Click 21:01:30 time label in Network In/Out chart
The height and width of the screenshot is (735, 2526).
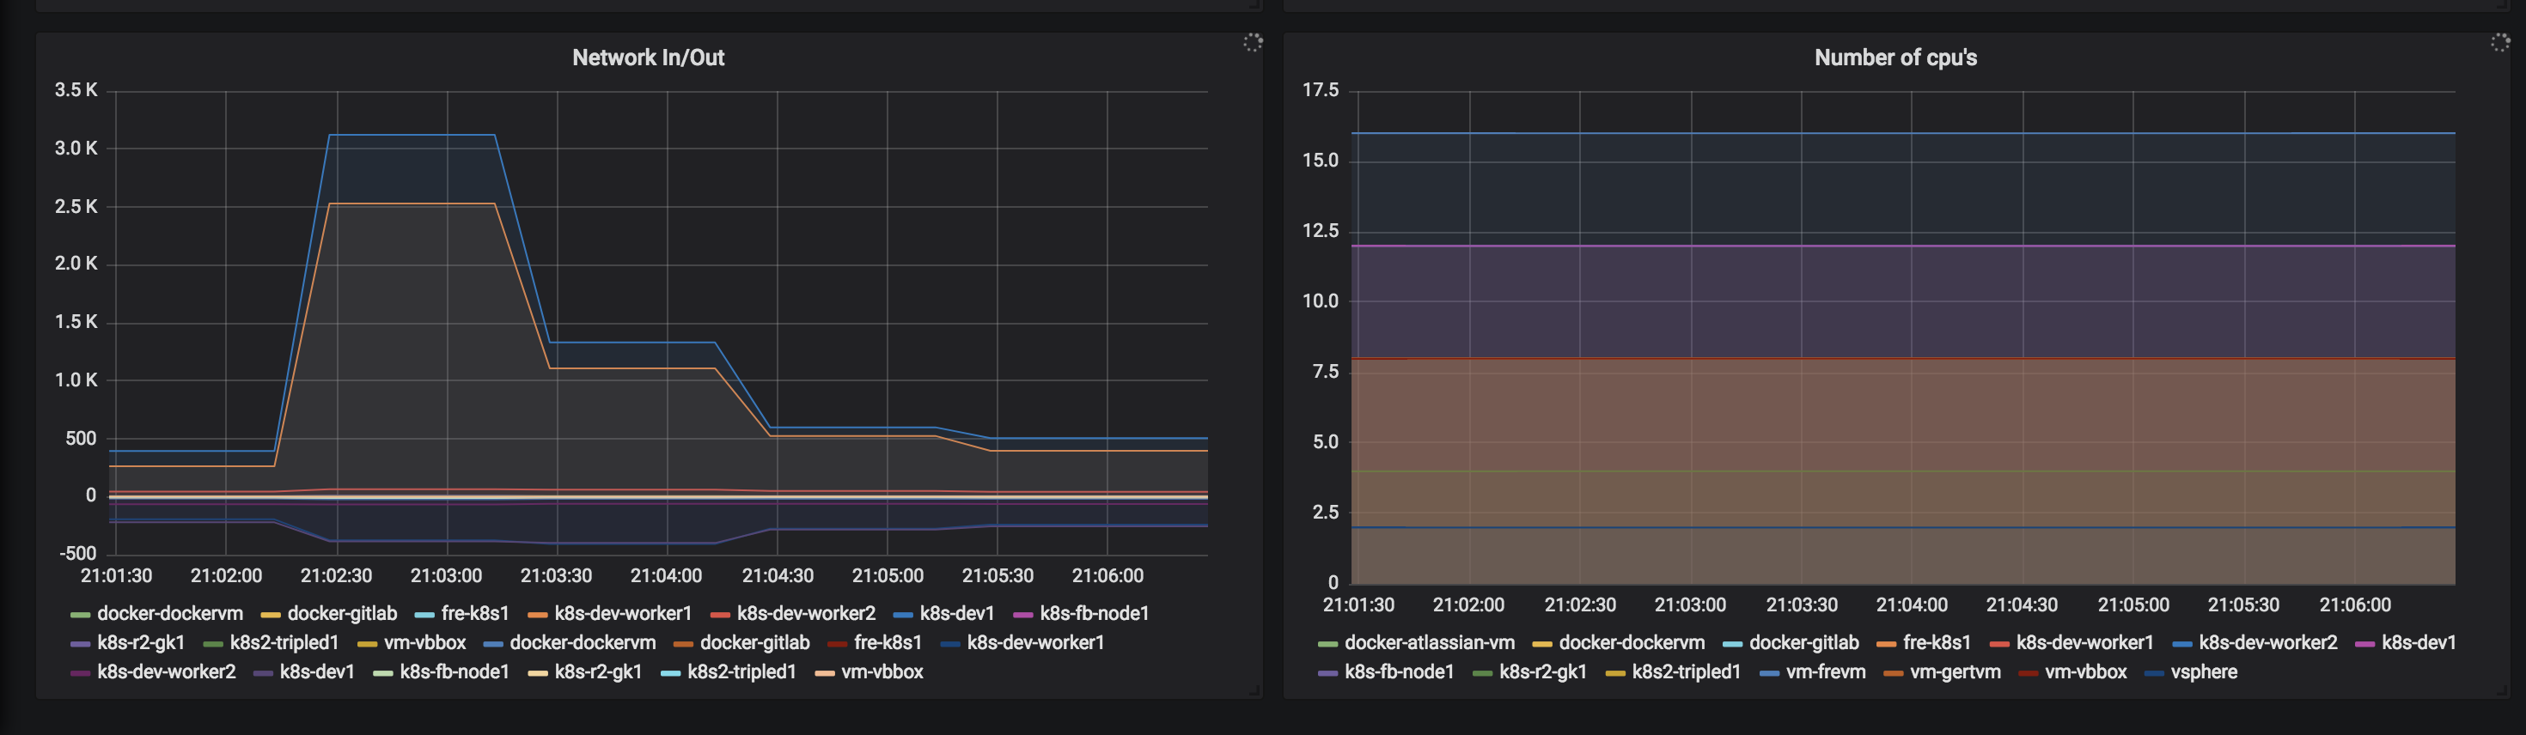(116, 576)
